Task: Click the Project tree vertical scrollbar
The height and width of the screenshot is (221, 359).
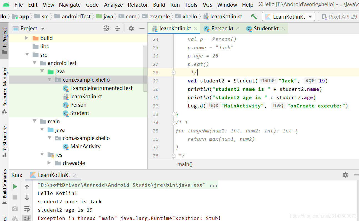Action: pyautogui.click(x=145, y=69)
